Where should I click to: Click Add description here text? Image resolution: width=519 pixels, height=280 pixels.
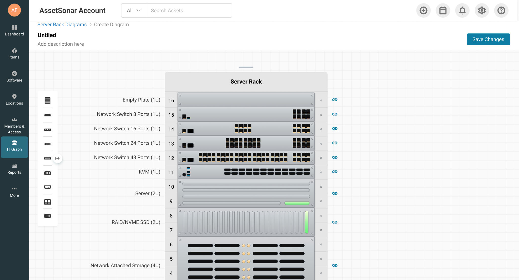pos(61,44)
